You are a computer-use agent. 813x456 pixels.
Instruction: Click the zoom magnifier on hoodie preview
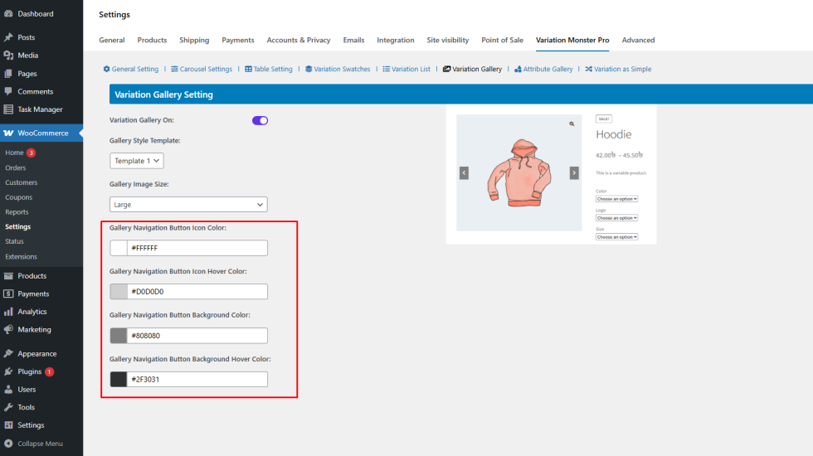coord(572,124)
